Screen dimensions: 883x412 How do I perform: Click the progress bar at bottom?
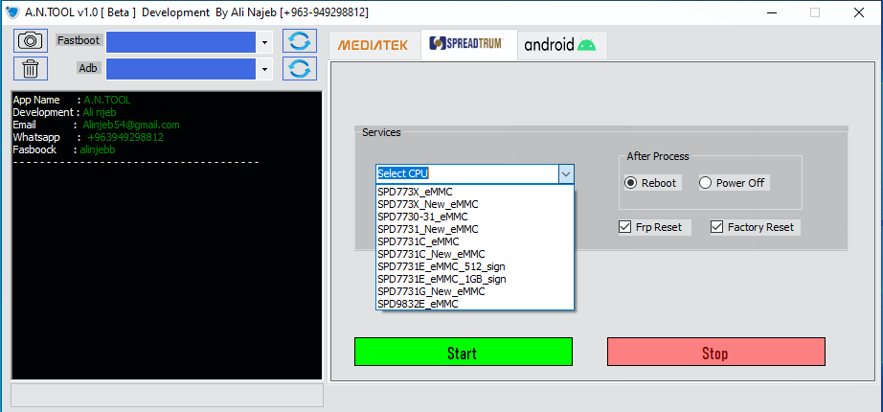(168, 395)
